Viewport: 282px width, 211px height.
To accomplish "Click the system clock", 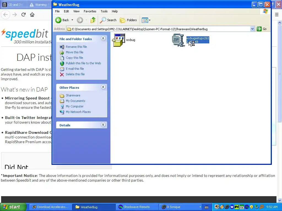I will tap(272, 207).
